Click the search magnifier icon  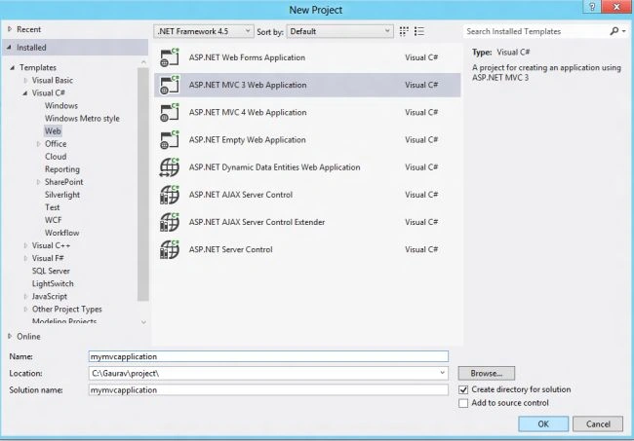(x=614, y=31)
